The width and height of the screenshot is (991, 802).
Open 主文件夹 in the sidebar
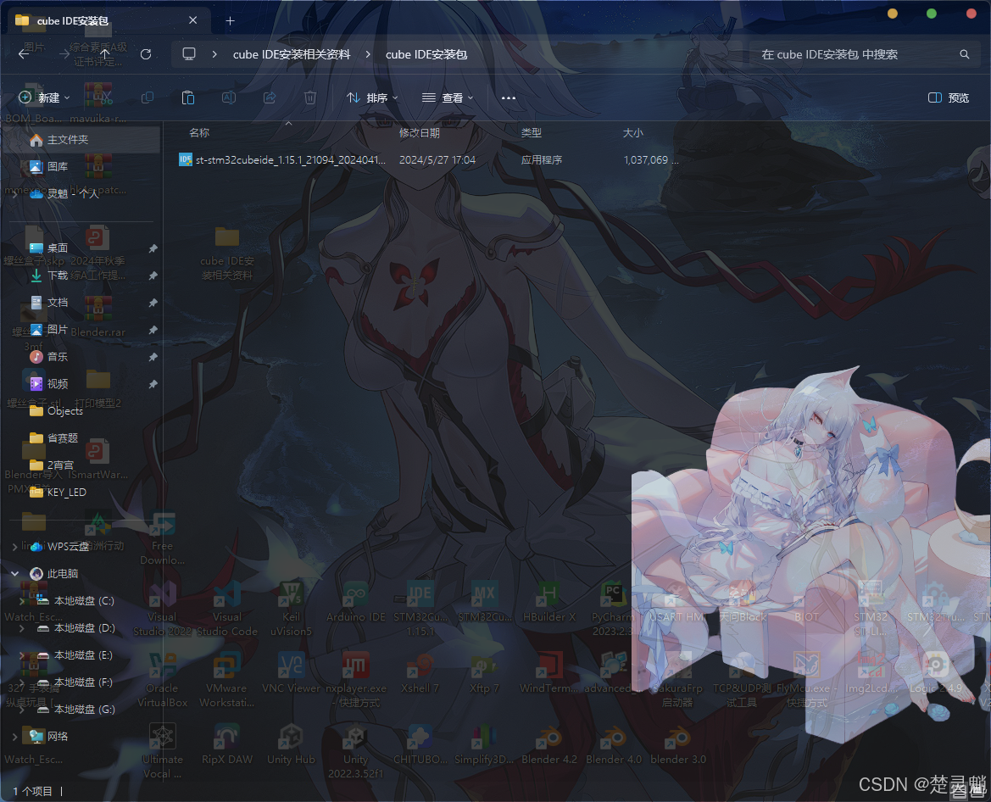[x=81, y=140]
